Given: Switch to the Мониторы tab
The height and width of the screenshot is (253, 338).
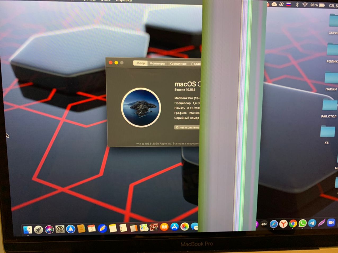Looking at the screenshot, I should (157, 64).
